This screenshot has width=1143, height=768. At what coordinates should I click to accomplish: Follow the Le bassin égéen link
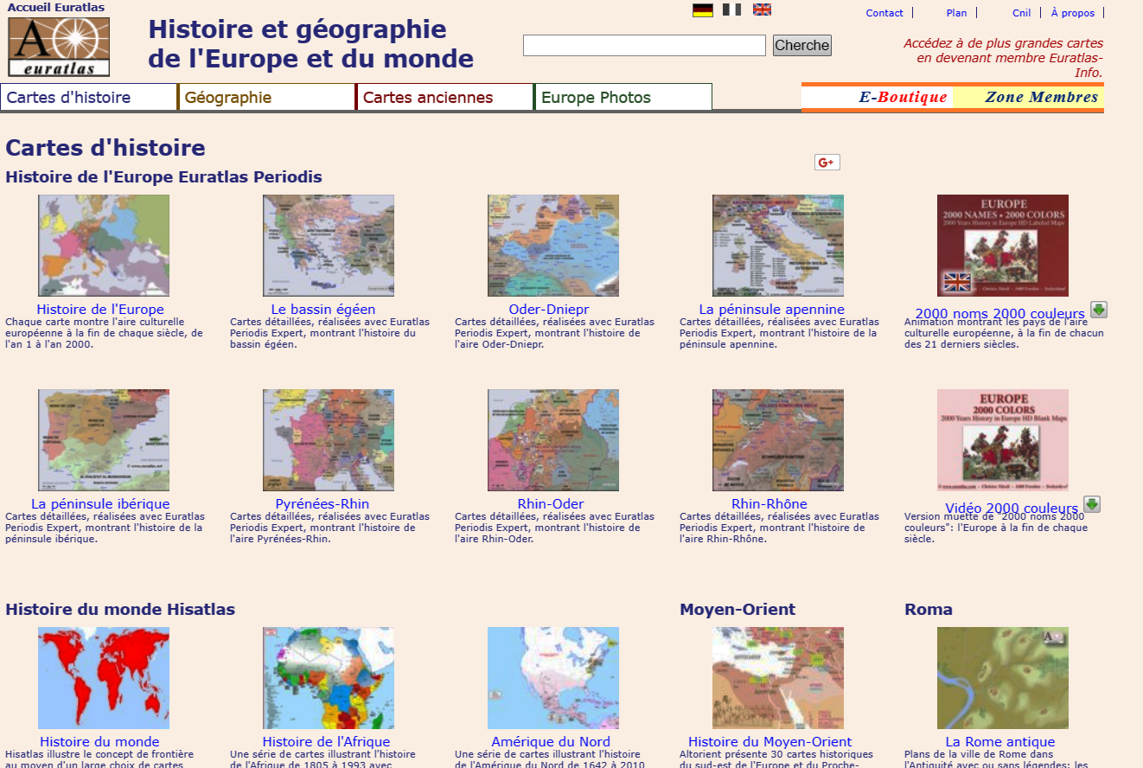323,310
